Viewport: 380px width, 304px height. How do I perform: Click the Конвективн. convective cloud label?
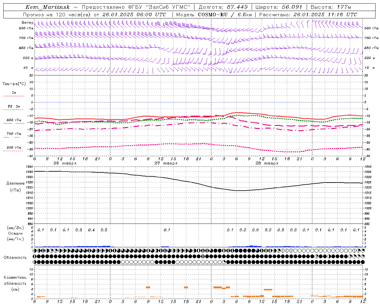tap(15, 278)
